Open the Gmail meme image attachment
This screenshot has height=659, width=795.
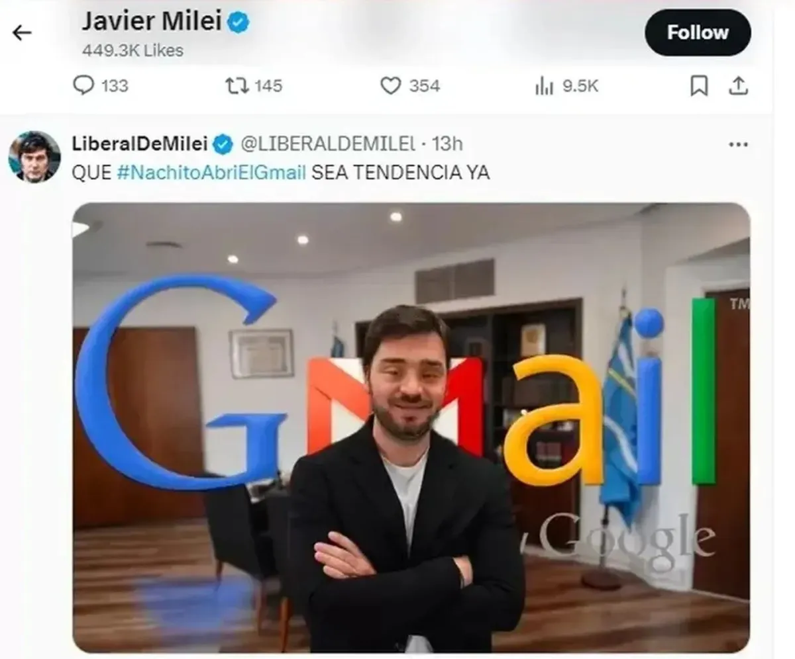[x=411, y=428]
